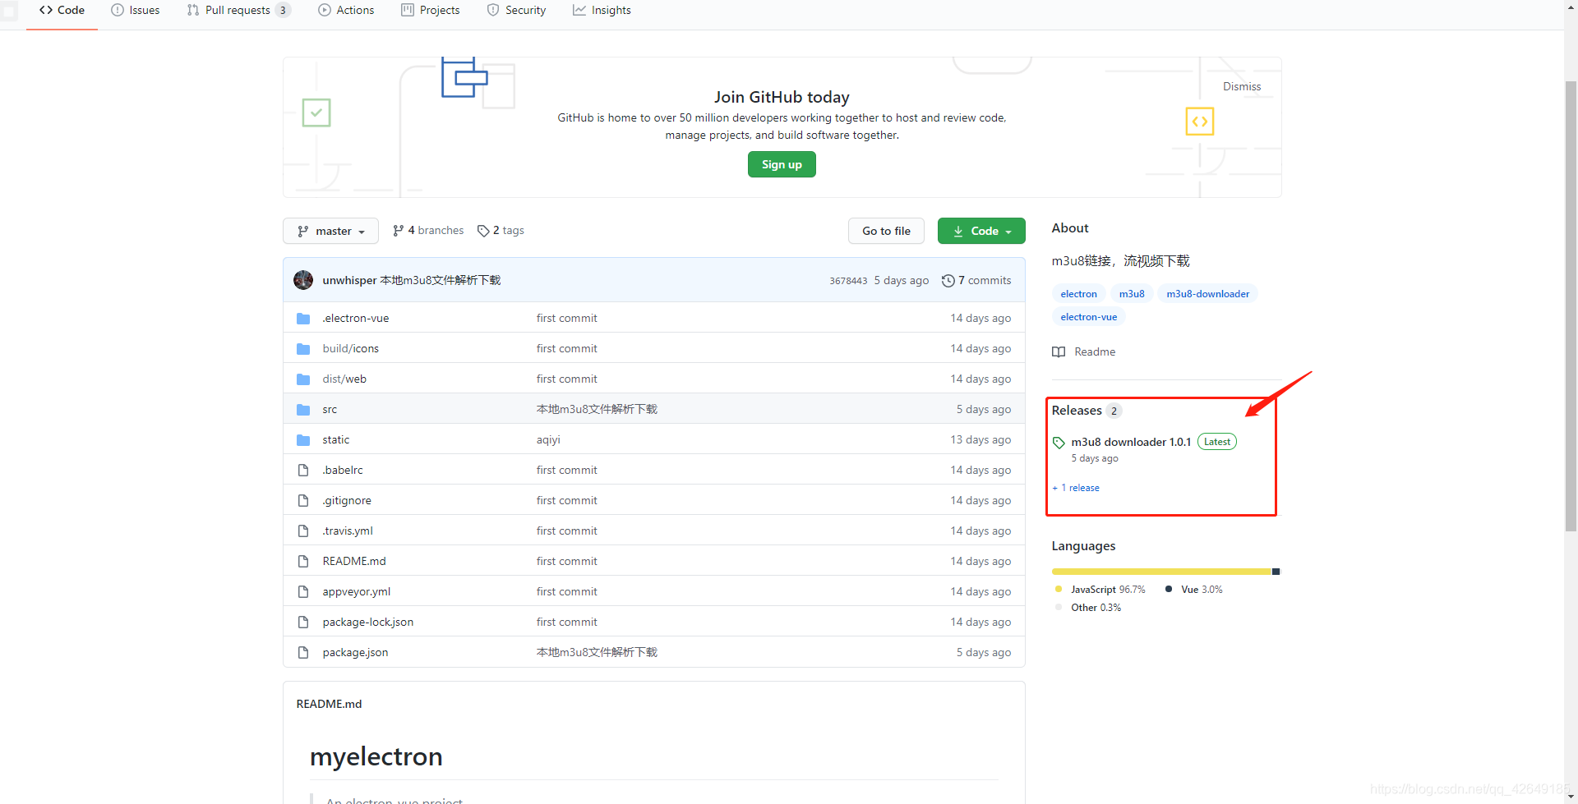The height and width of the screenshot is (804, 1578).
Task: Open the Issues tab
Action: click(136, 10)
